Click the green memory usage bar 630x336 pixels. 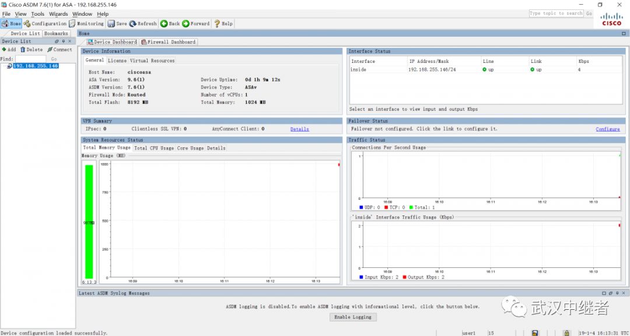[x=89, y=222]
